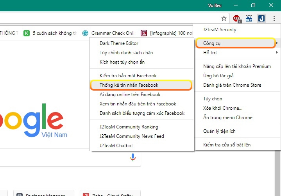The width and height of the screenshot is (281, 196).
Task: Select Ủng hộ tác giả
Action: (218, 76)
